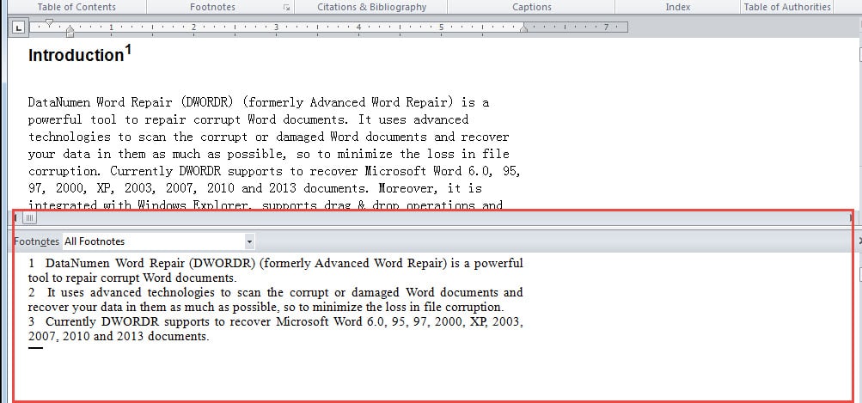
Task: Close the footnotes pane with the X
Action: [859, 242]
